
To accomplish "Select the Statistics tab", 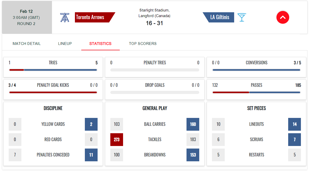I will (x=100, y=44).
